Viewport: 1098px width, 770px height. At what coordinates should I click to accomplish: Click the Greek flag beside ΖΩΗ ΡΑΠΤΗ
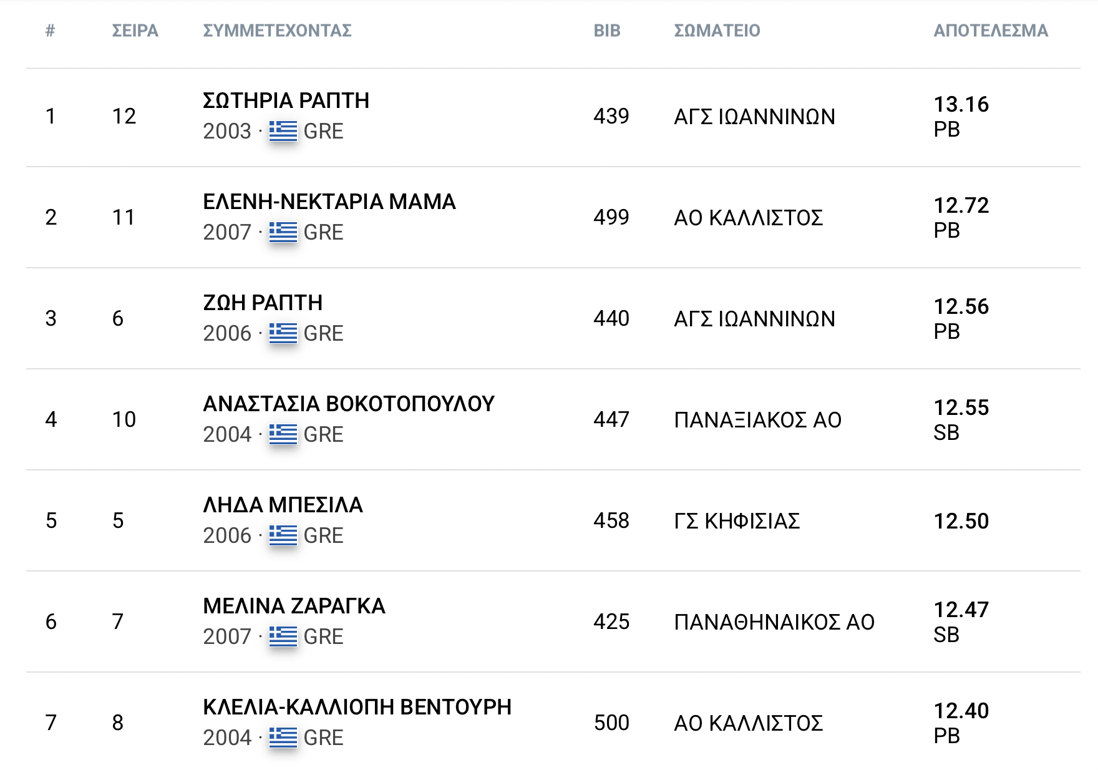pyautogui.click(x=283, y=333)
